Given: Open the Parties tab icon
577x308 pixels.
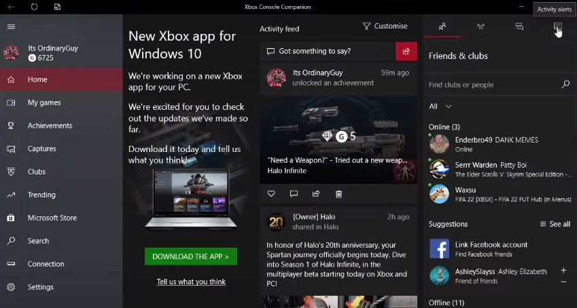Looking at the screenshot, I should pos(480,26).
